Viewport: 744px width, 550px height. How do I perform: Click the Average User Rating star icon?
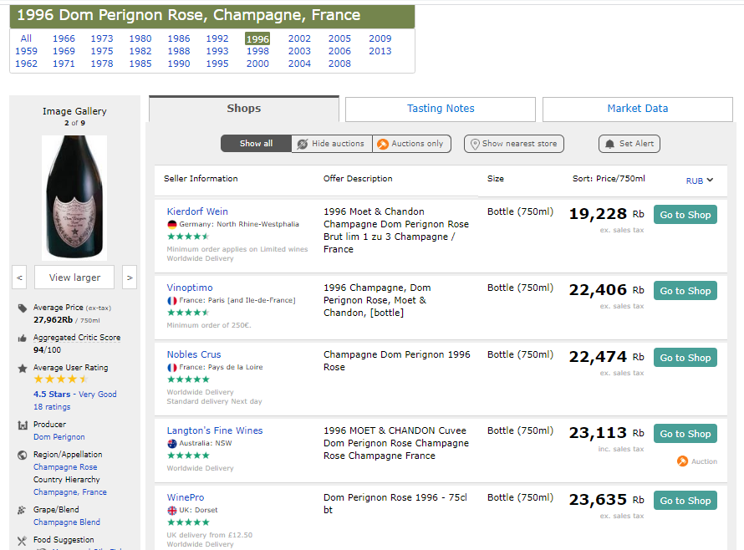[23, 369]
